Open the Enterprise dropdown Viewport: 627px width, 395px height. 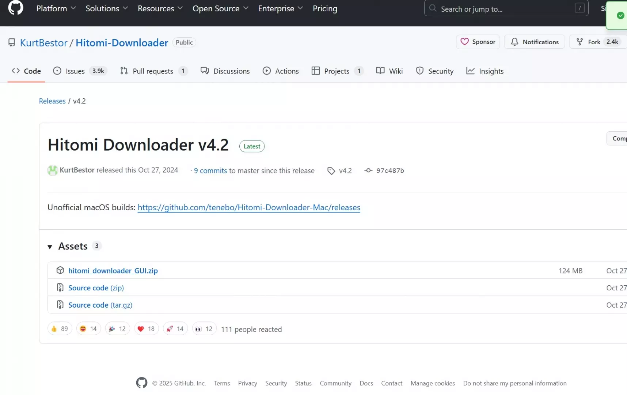[280, 8]
